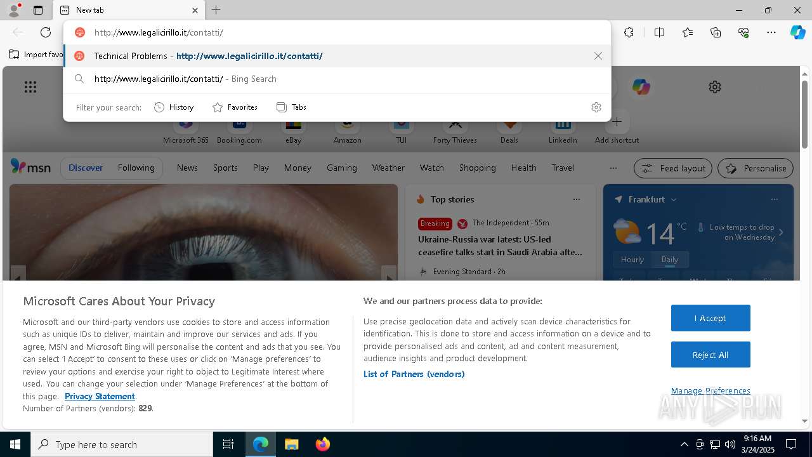Open LinkedIn shortcut
Viewport: 812px width, 457px height.
[563, 131]
